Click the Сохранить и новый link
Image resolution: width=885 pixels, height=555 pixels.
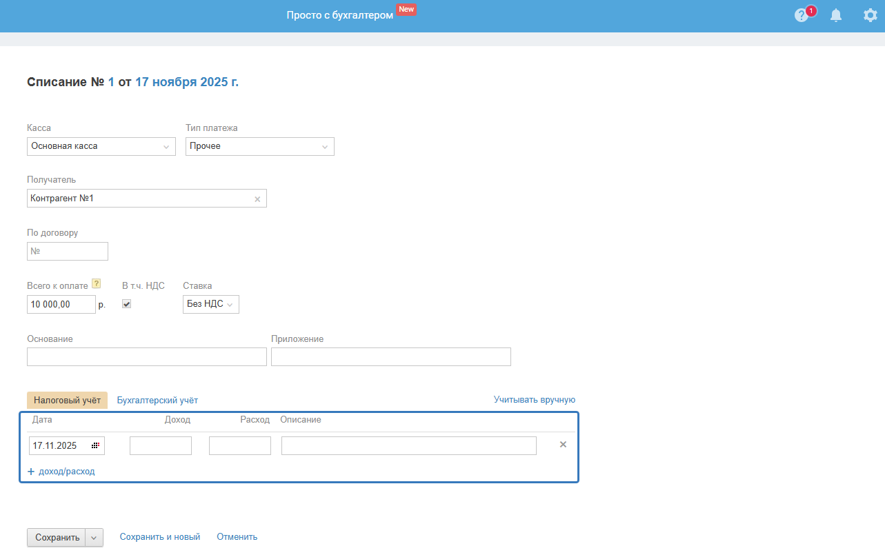coord(160,536)
